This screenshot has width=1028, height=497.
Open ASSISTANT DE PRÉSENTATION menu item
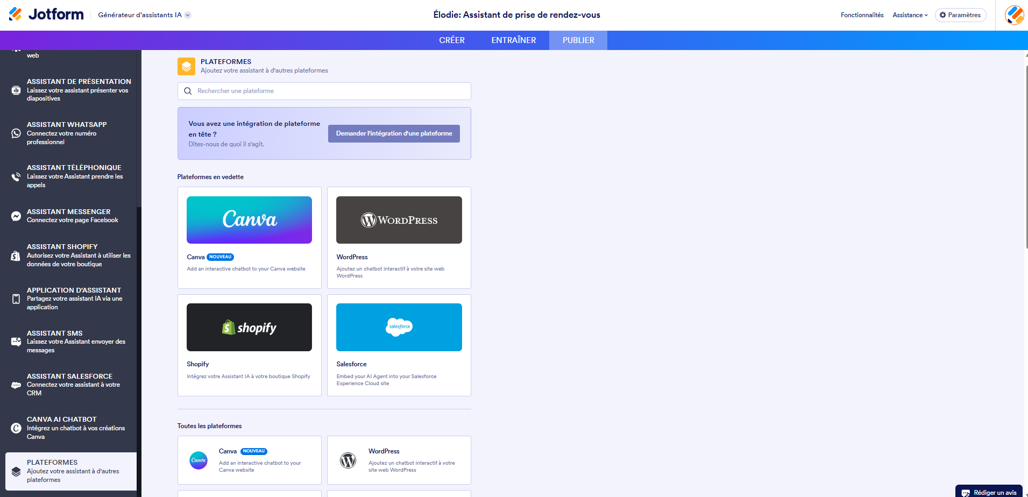[71, 90]
